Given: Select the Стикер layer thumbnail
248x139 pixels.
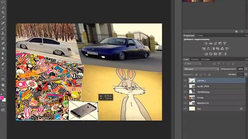Looking at the screenshot, I should [x=192, y=98].
